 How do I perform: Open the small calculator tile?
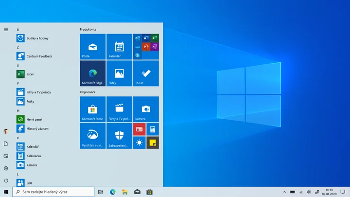click(x=153, y=129)
